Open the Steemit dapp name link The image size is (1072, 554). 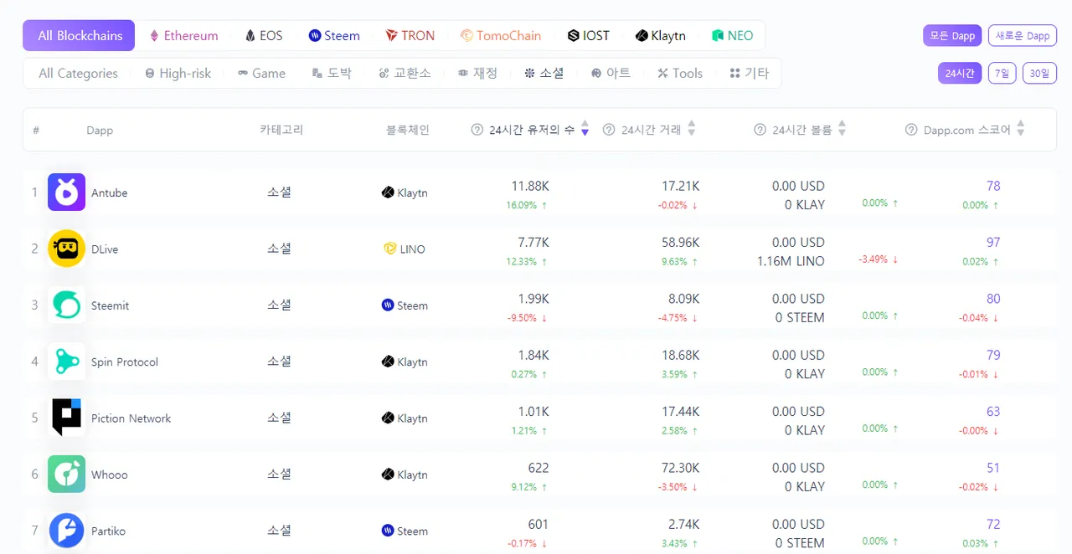coord(111,305)
